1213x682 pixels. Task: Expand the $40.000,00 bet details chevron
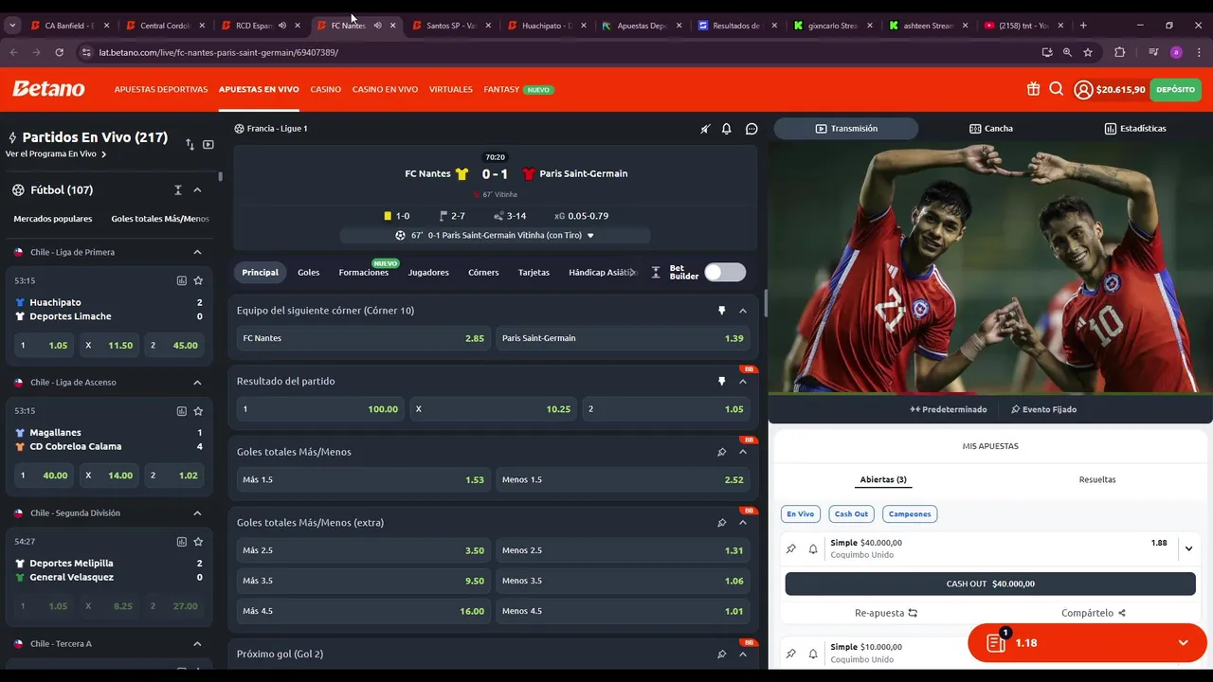[1188, 548]
